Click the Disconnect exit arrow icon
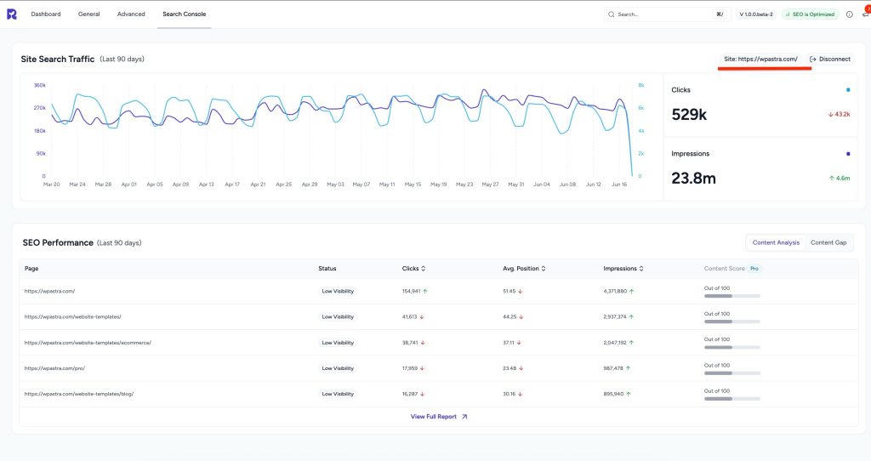The width and height of the screenshot is (871, 461). [813, 59]
